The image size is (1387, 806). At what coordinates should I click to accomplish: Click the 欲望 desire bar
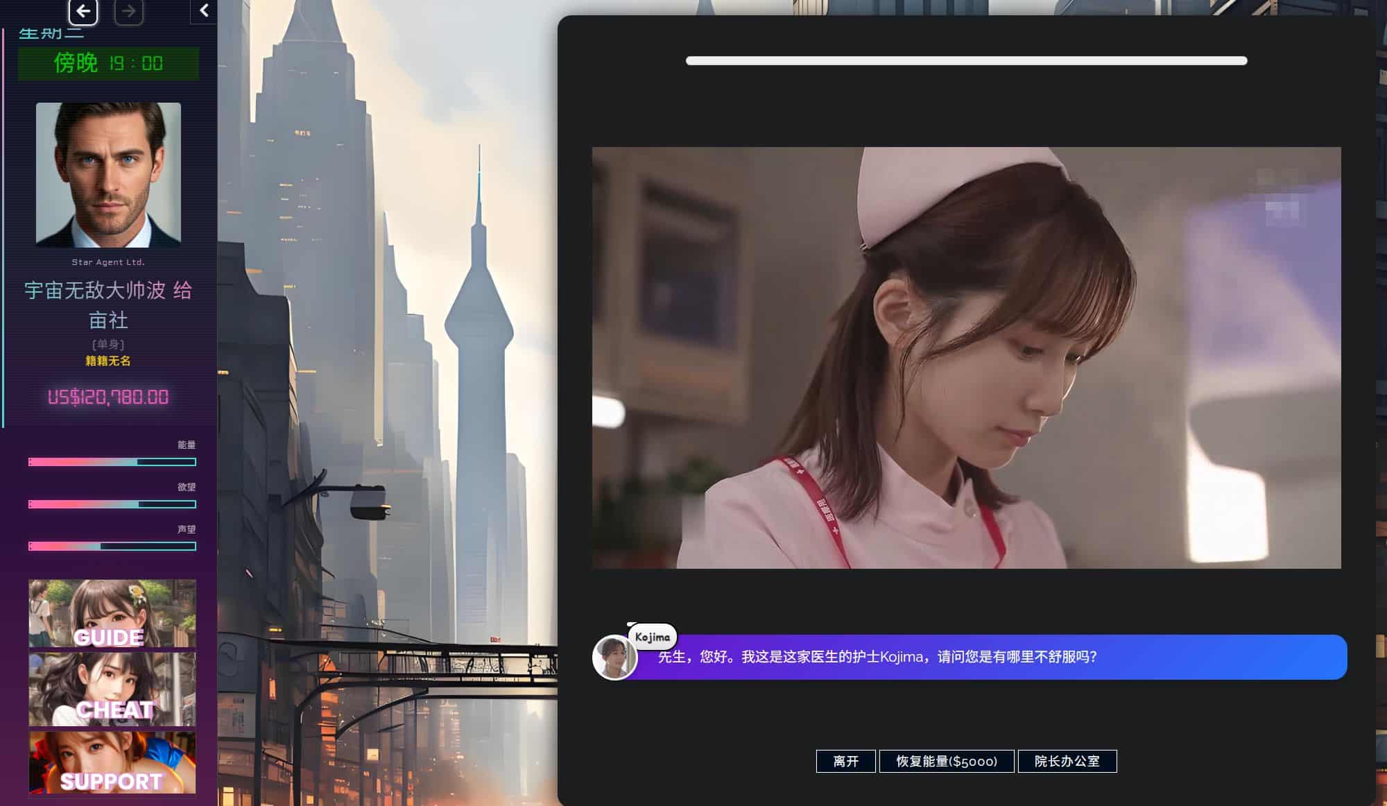tap(111, 505)
